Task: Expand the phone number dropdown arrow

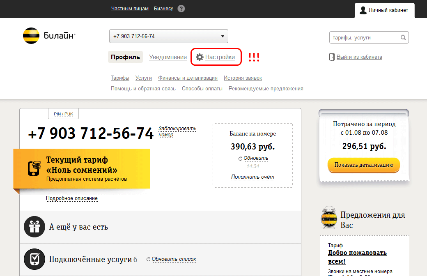Action: point(223,36)
